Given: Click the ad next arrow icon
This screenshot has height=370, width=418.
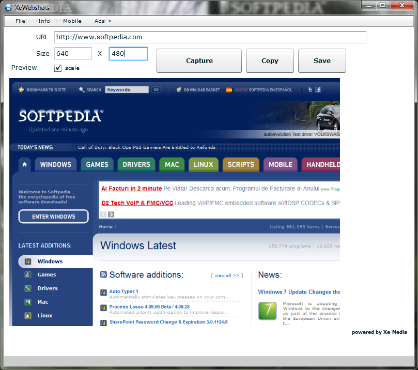Looking at the screenshot, I should tap(111, 214).
